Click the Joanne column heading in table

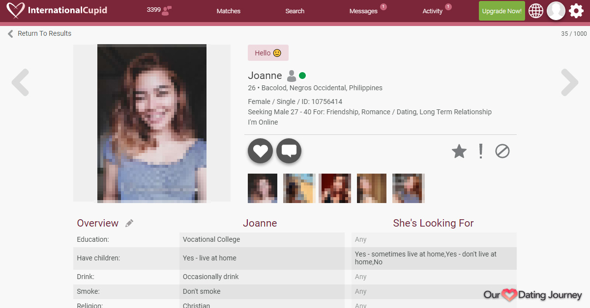pyautogui.click(x=260, y=223)
